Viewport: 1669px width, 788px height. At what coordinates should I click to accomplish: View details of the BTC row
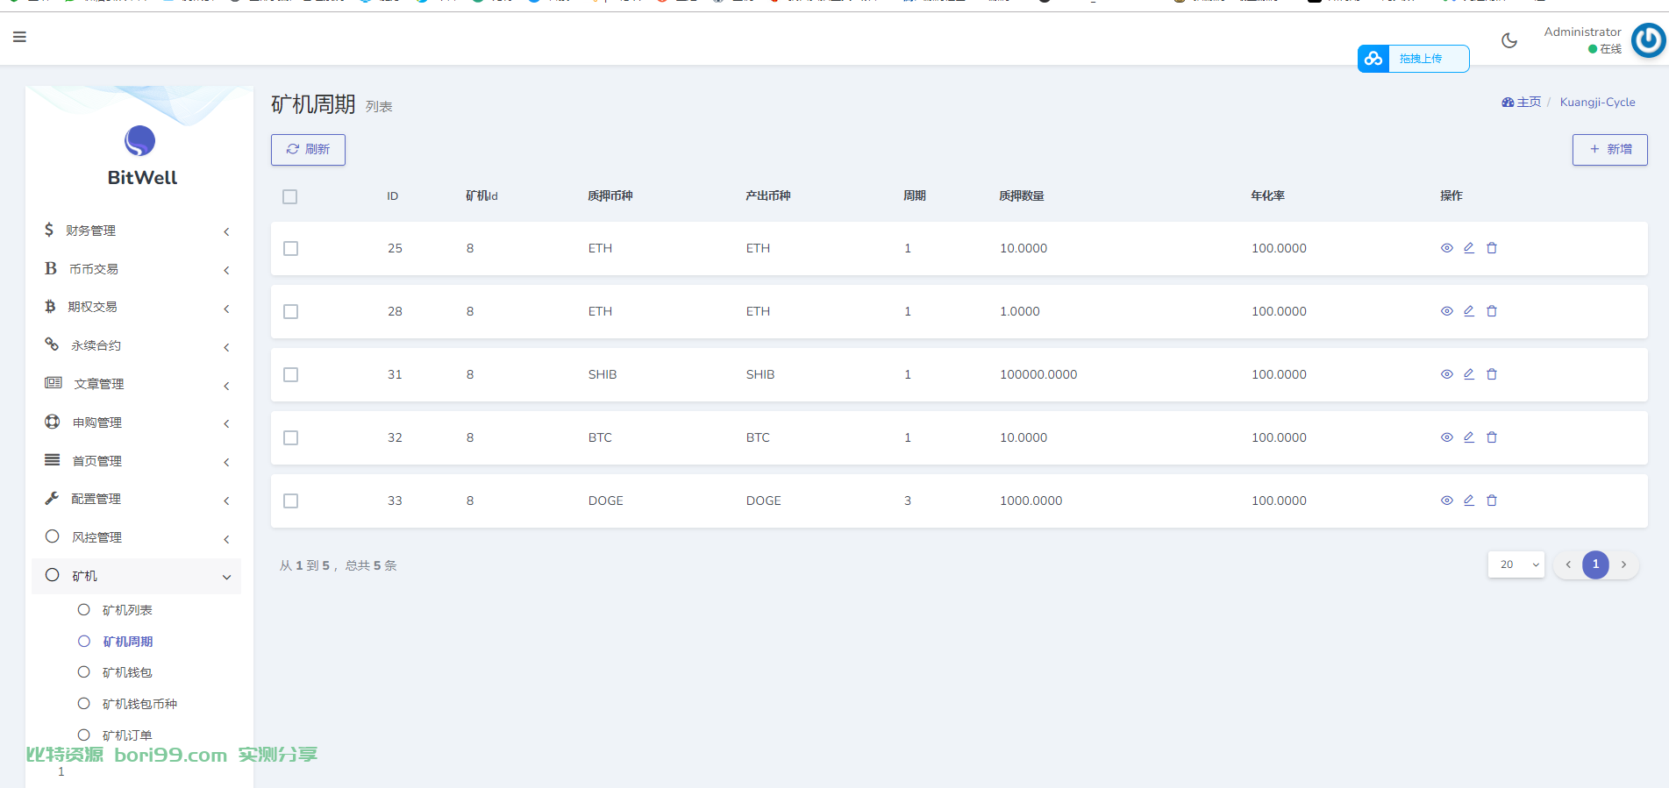point(1447,437)
